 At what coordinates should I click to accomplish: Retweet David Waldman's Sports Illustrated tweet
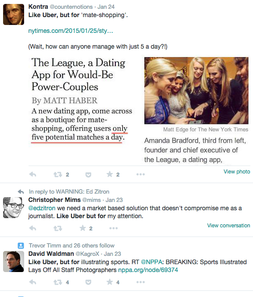[58, 282]
